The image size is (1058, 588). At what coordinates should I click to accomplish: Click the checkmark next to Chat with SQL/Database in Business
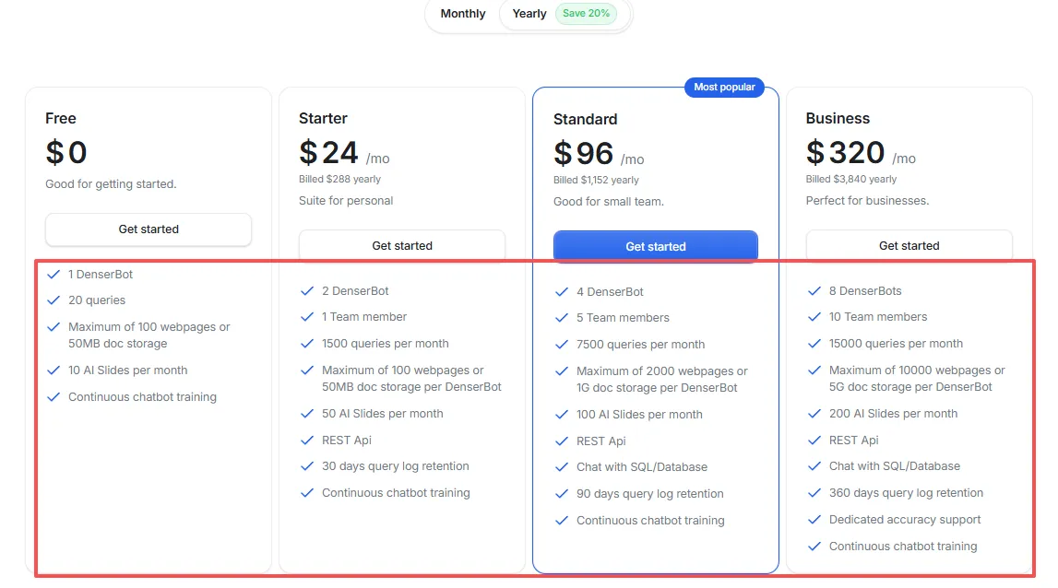(815, 466)
